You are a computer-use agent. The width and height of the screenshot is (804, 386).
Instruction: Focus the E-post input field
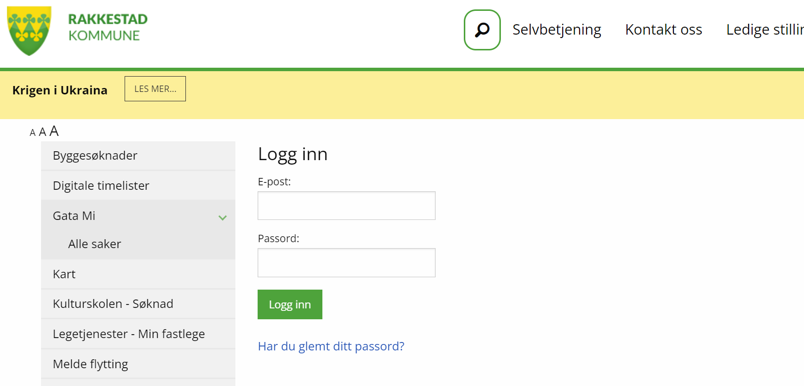pos(346,206)
